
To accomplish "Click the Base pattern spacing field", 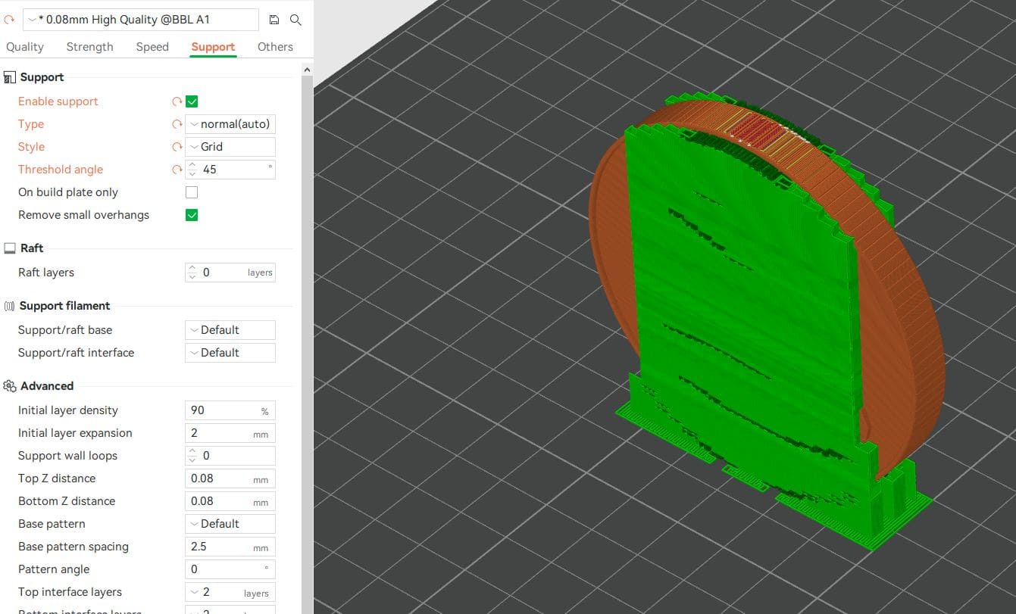I will (x=230, y=547).
